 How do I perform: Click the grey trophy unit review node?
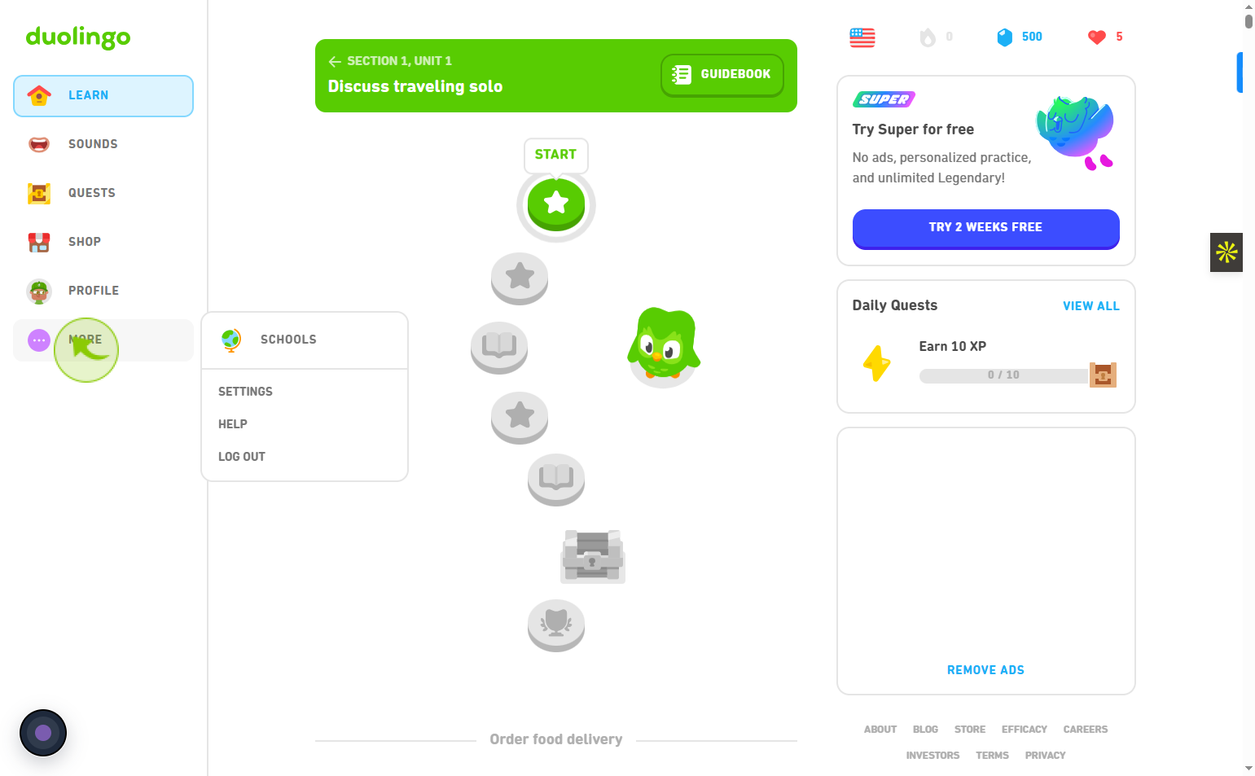556,625
